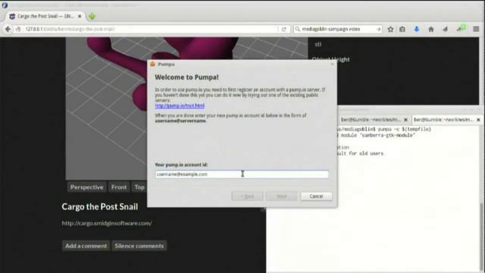
Task: Click the page identity icon in address bar
Action: coord(18,29)
